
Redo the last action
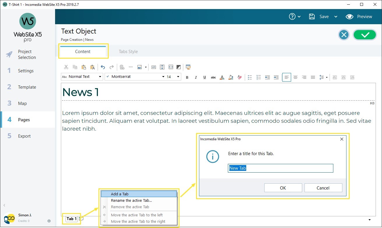pos(112,67)
